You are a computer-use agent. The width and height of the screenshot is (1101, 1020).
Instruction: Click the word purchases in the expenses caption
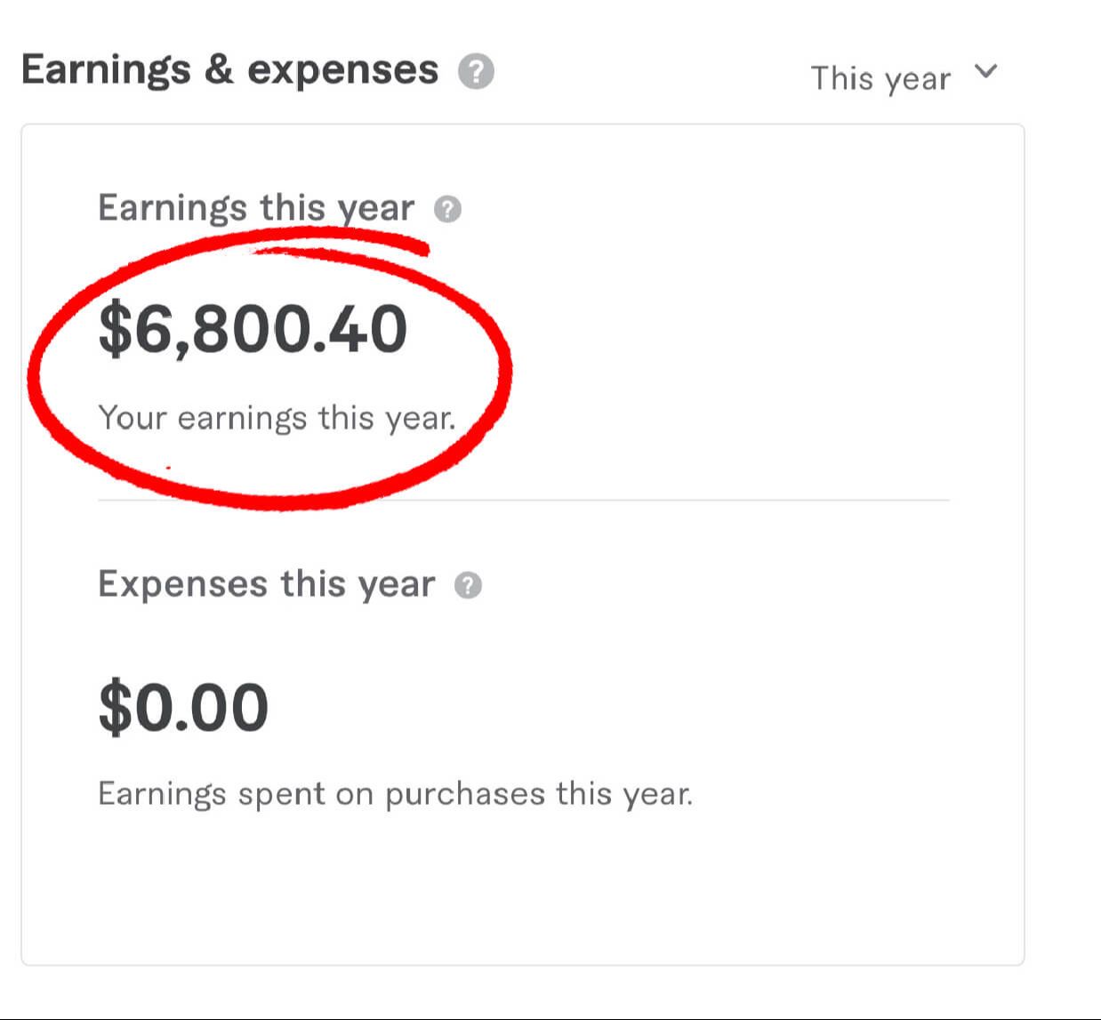[464, 793]
